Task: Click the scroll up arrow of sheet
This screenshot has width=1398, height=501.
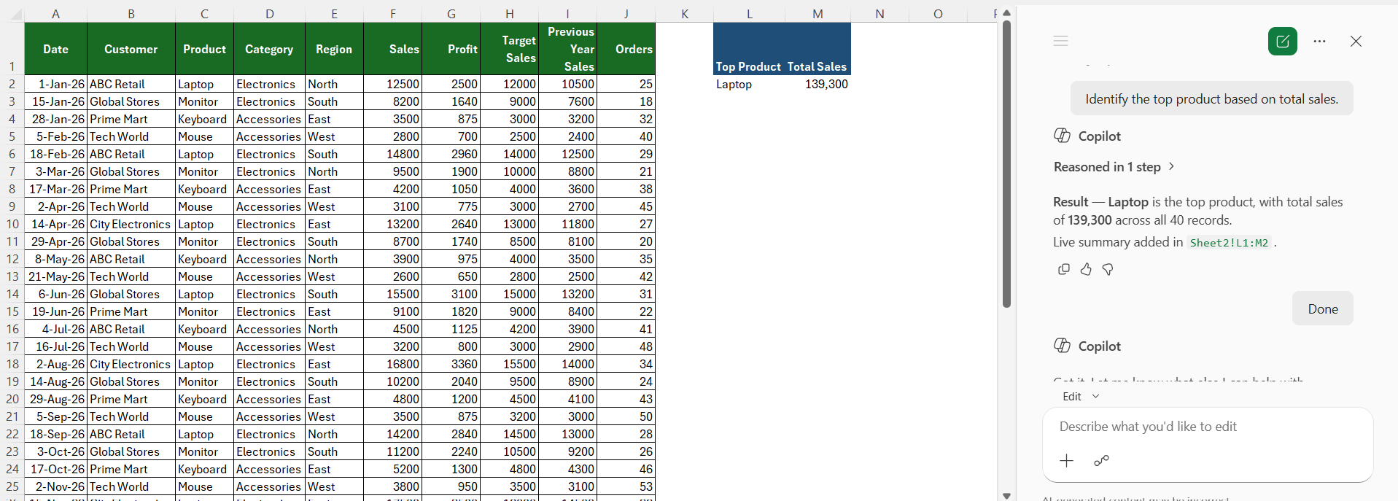Action: click(1006, 12)
